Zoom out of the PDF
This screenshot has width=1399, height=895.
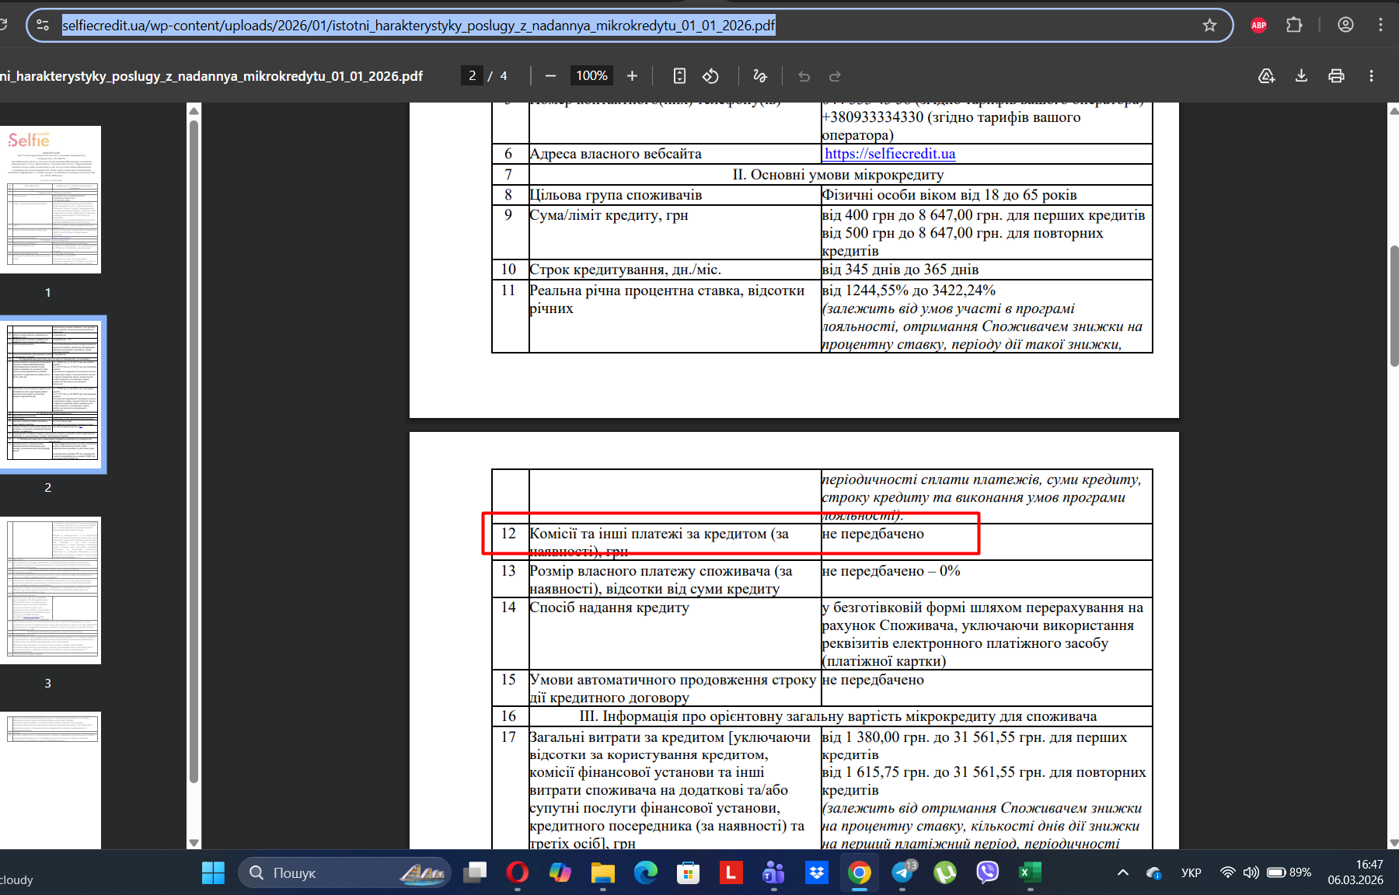(x=550, y=75)
